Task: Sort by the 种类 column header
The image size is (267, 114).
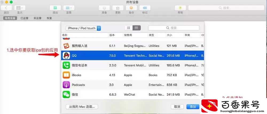Action: pos(187,35)
